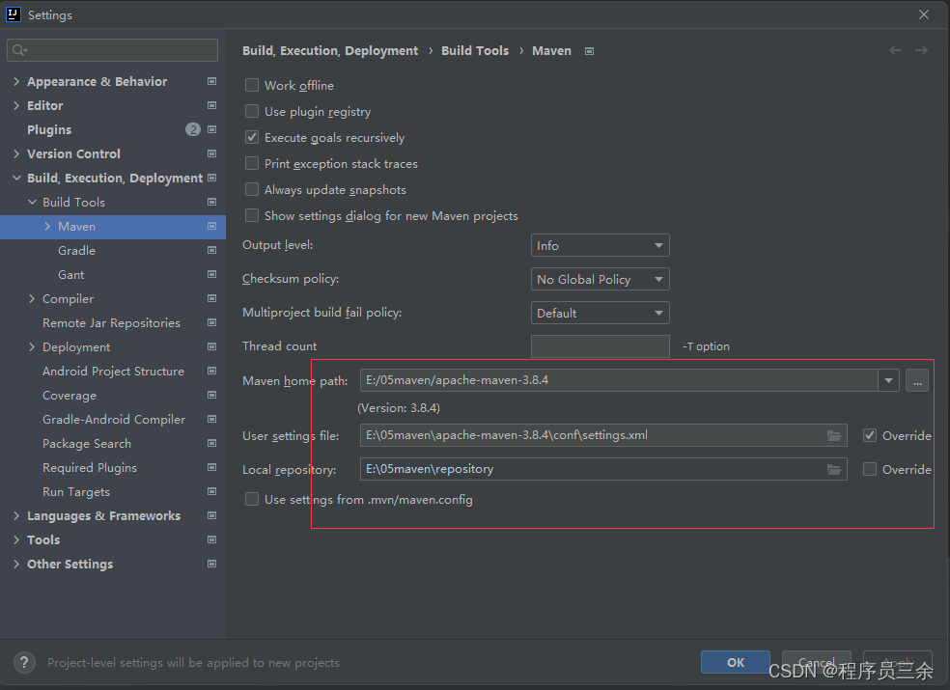Image resolution: width=950 pixels, height=690 pixels.
Task: Browse Maven home path with ... button
Action: [917, 381]
